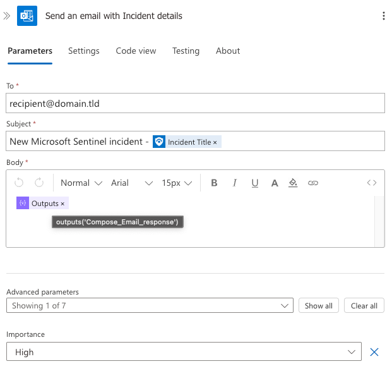392x371 pixels.
Task: Switch to the Parameters tab
Action: (x=30, y=51)
